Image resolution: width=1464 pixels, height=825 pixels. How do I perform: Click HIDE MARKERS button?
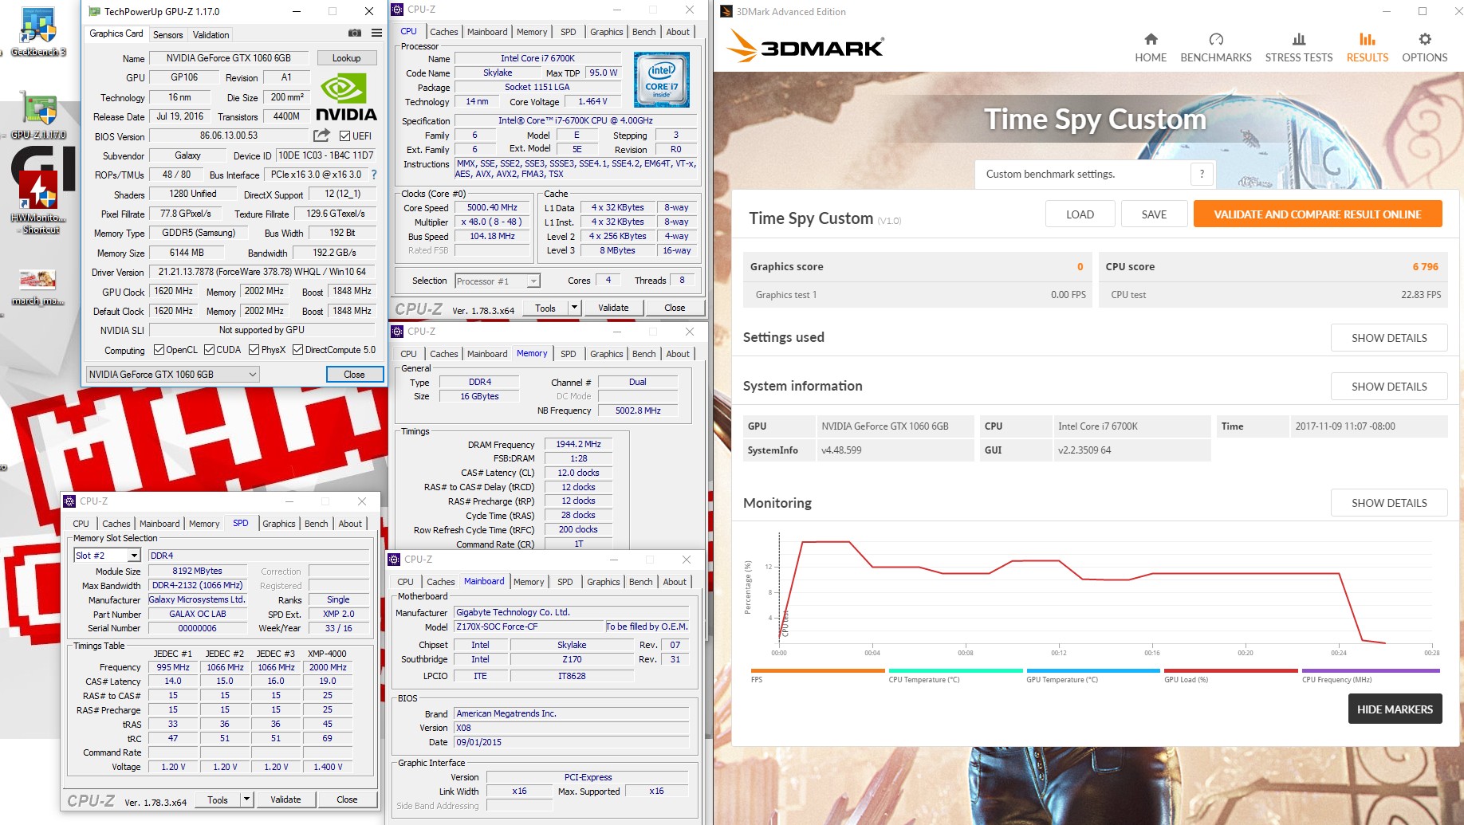point(1395,709)
